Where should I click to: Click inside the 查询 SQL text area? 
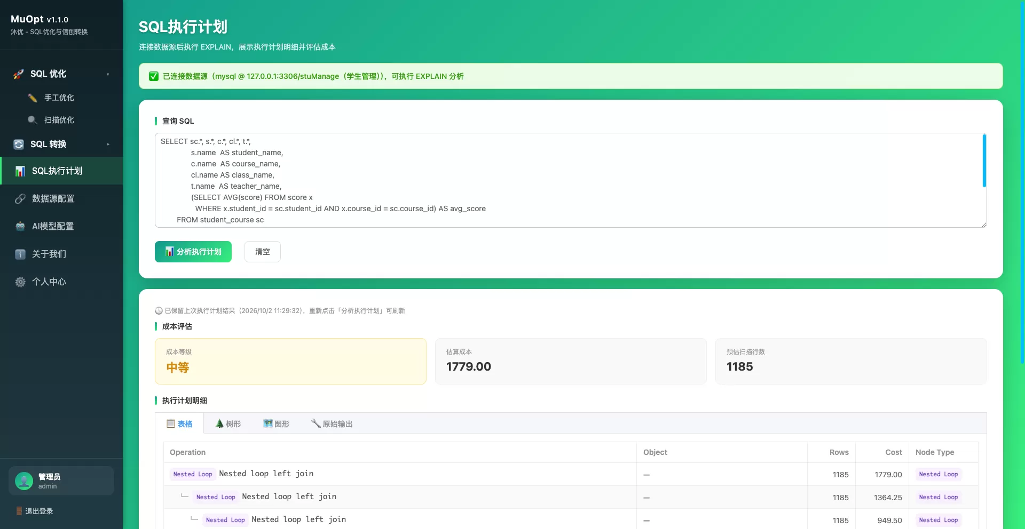click(571, 180)
